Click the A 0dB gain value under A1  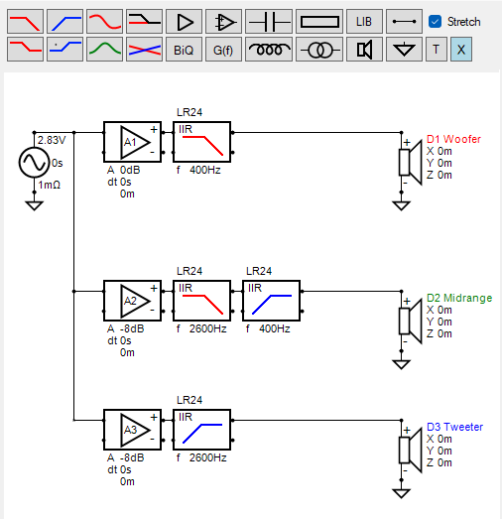pyautogui.click(x=124, y=170)
